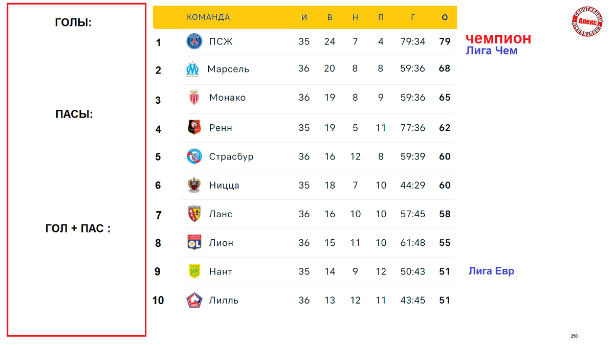The width and height of the screenshot is (614, 345).
Task: Click the Лига Евр label
Action: coord(491,271)
